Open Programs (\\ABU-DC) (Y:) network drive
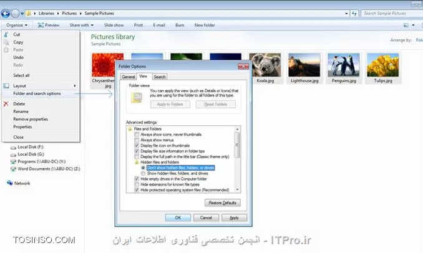The height and width of the screenshot is (253, 423). coord(38,161)
